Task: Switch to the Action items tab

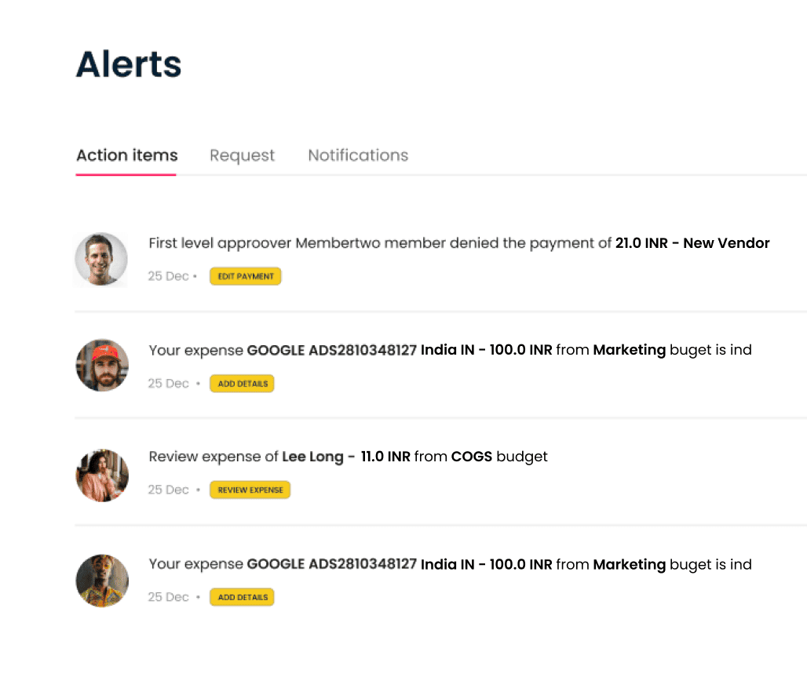Action: tap(126, 155)
